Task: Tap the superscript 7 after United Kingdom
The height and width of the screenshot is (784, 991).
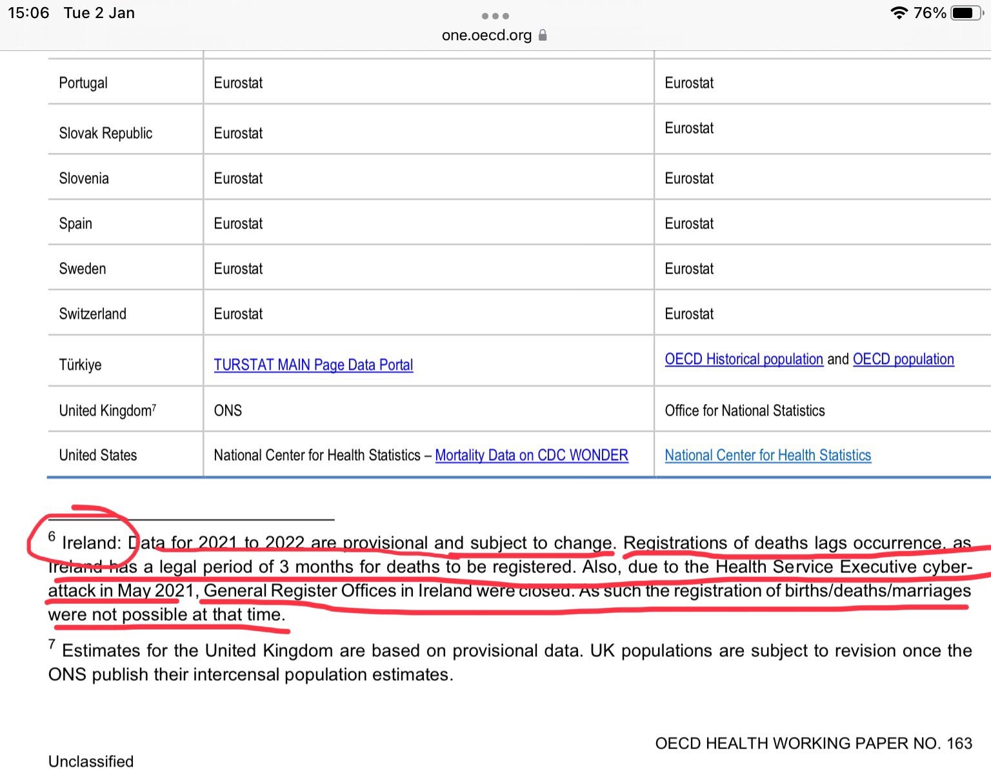Action: 154,407
